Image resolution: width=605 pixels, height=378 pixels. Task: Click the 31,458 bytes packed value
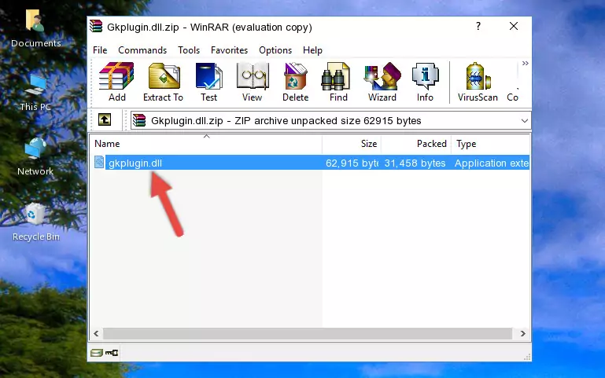coord(415,163)
